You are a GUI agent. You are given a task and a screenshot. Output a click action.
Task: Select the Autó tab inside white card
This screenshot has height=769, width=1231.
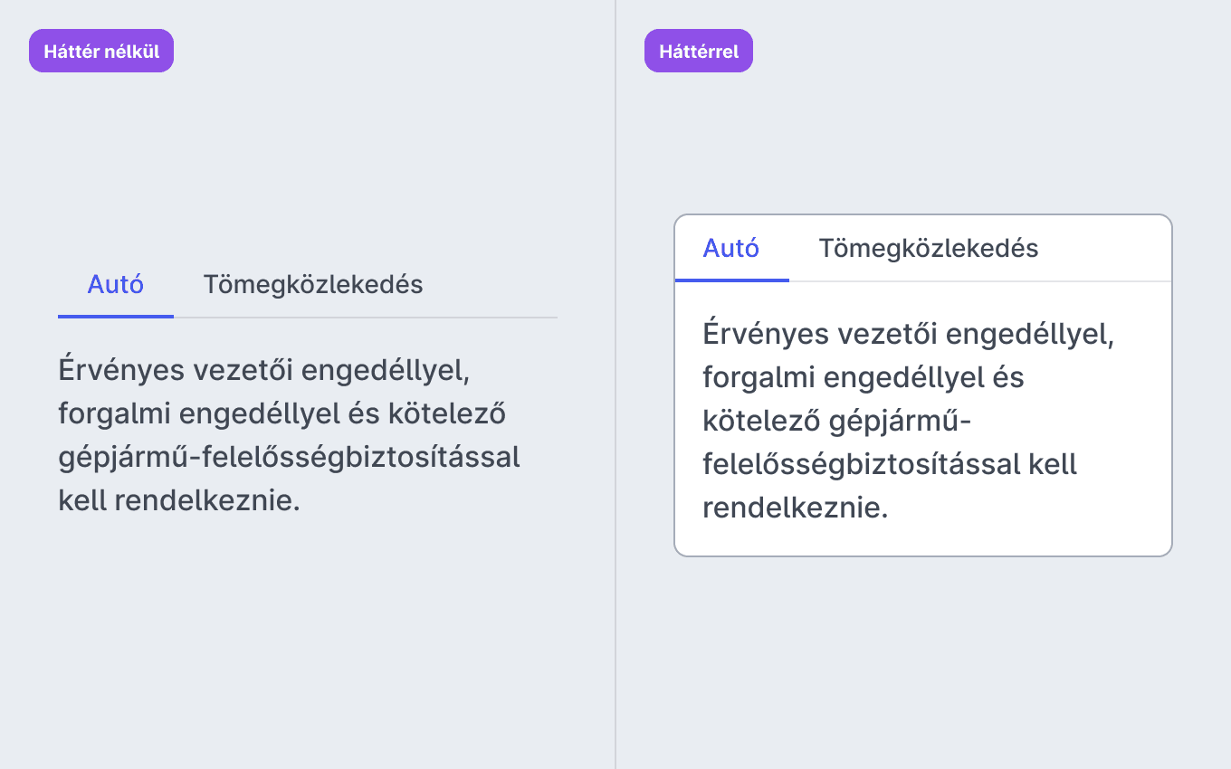[x=731, y=248]
